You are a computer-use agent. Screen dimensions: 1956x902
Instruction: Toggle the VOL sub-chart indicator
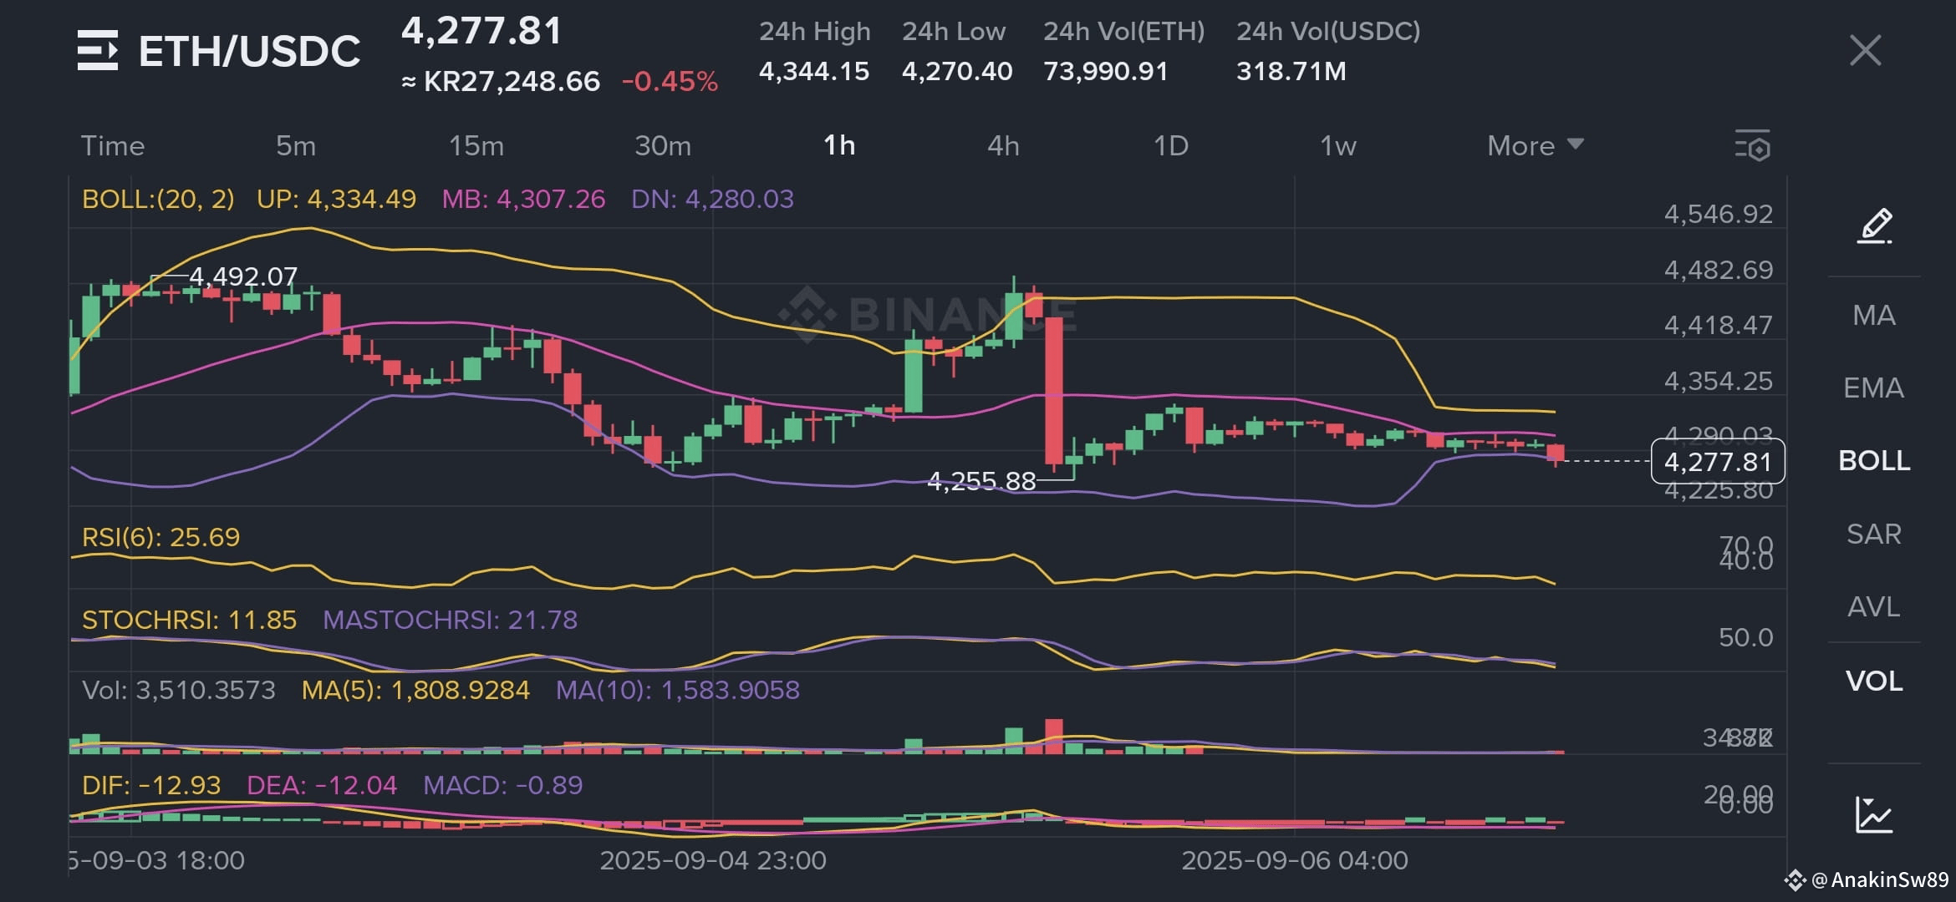click(1874, 681)
